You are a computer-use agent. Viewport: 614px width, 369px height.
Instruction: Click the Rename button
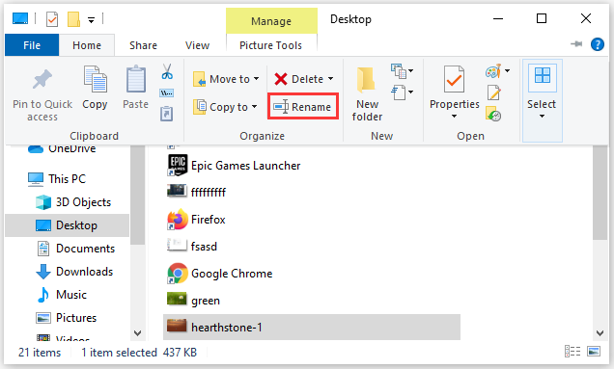303,107
